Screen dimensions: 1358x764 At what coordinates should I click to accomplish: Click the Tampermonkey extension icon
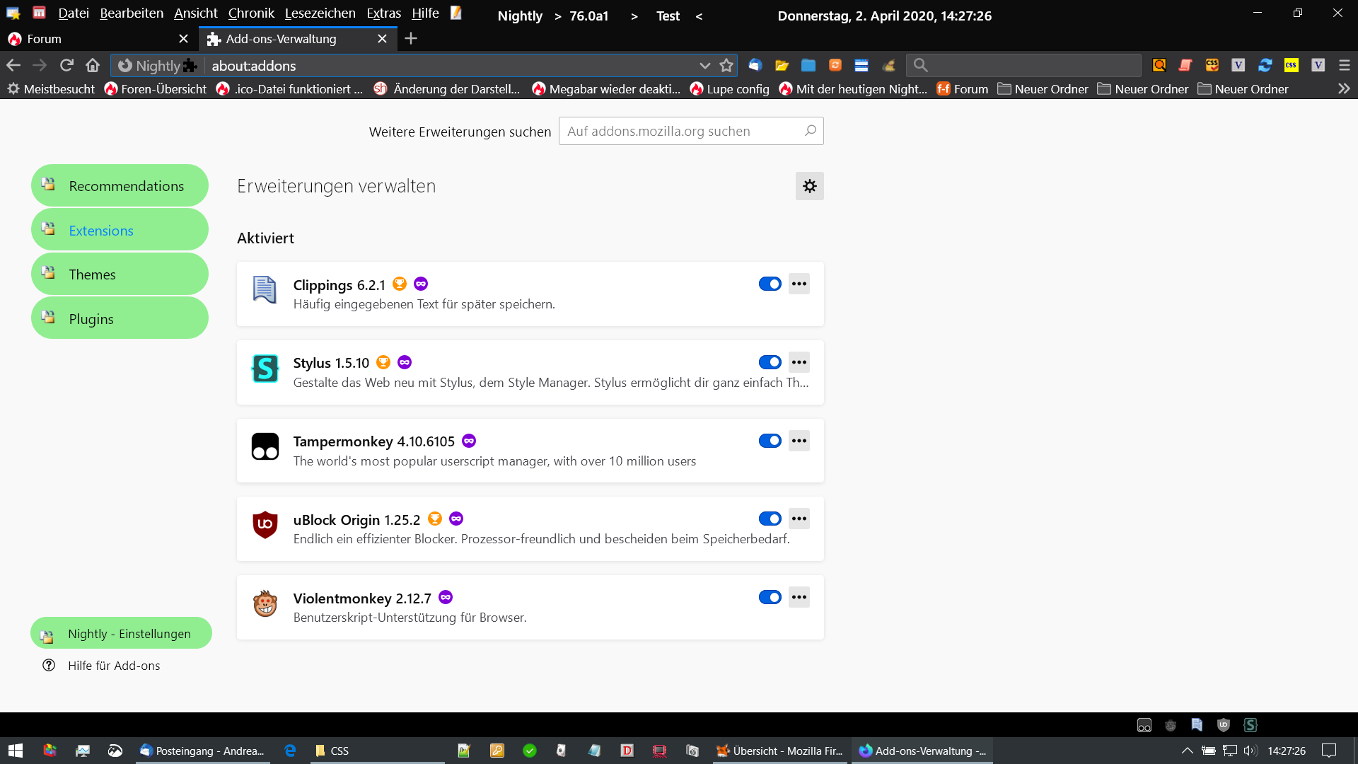[x=265, y=446]
